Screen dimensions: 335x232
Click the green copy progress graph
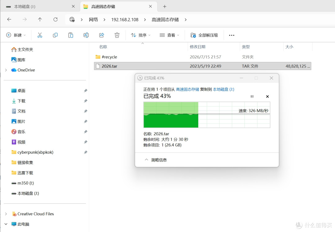tap(207, 115)
